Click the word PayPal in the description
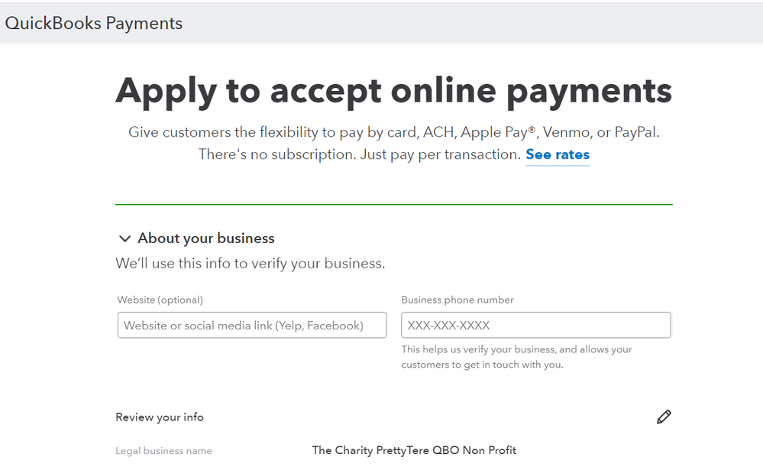The width and height of the screenshot is (763, 464). click(637, 132)
